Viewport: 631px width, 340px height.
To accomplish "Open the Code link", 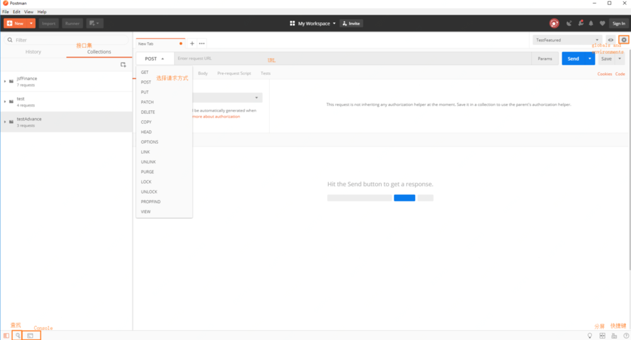I will pyautogui.click(x=620, y=74).
